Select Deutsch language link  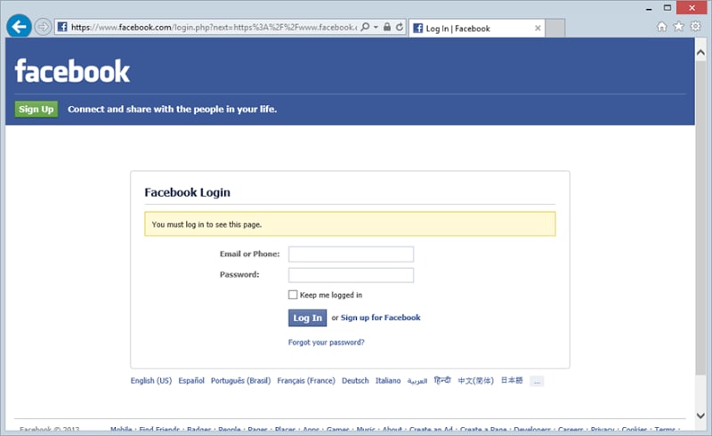pyautogui.click(x=355, y=381)
